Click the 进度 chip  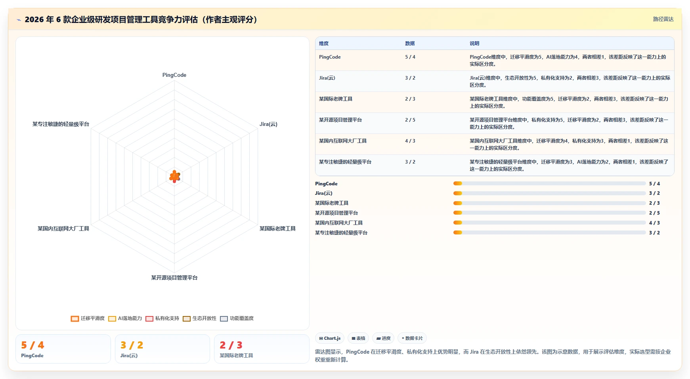click(x=383, y=338)
